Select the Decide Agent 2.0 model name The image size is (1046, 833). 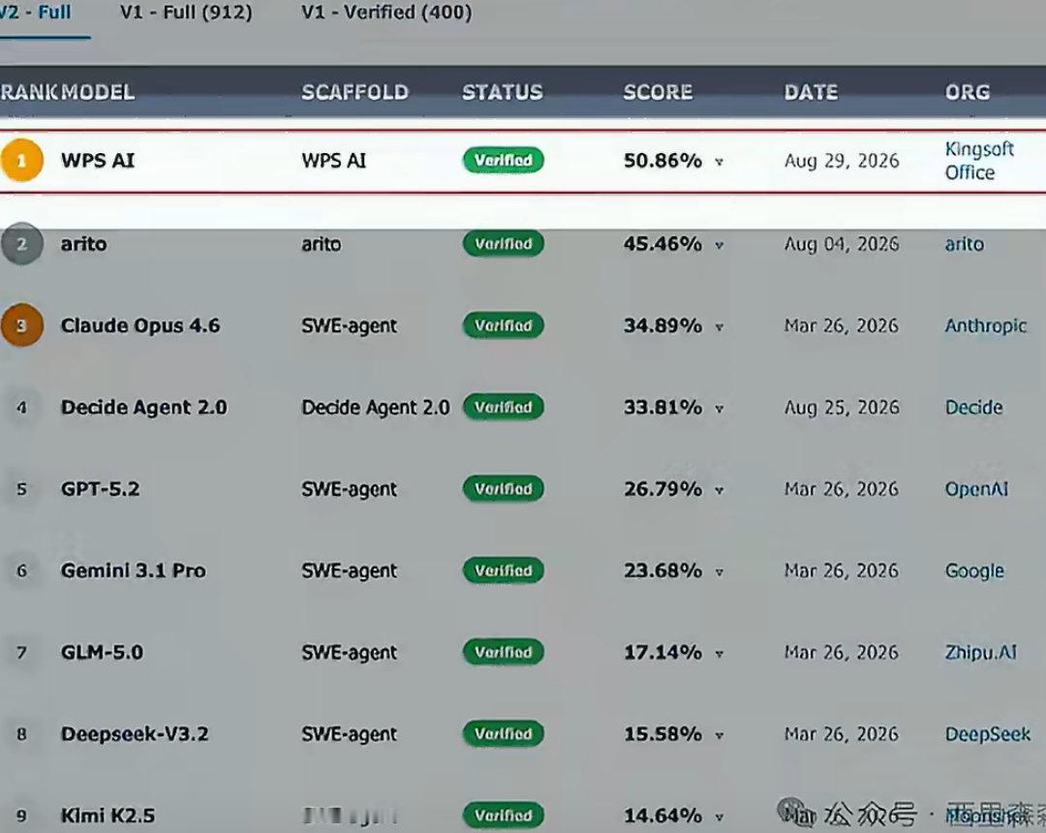click(144, 407)
